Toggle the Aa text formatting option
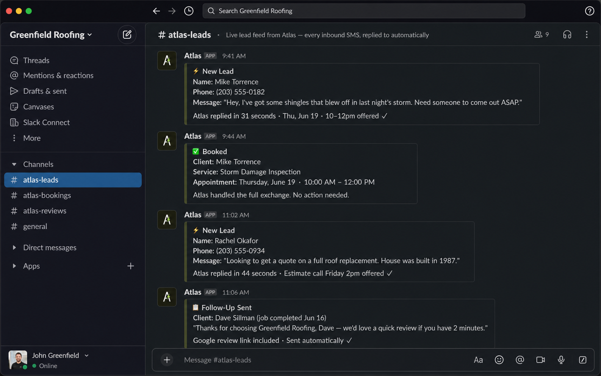This screenshot has width=601, height=376. [x=478, y=360]
